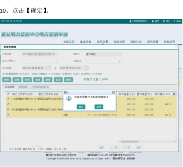Screen dimensions: 183x167
Task: Uncheck the first data row checkbox
Action: click(8, 99)
